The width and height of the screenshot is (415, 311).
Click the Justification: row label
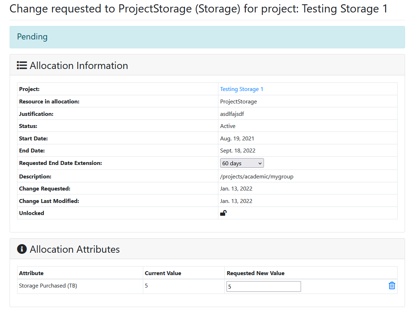click(x=36, y=114)
